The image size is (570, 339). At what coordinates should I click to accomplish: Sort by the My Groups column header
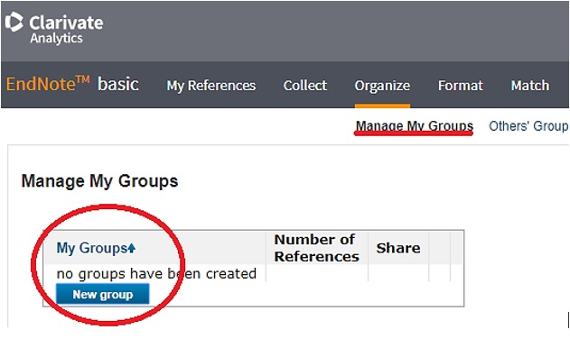[x=91, y=248]
